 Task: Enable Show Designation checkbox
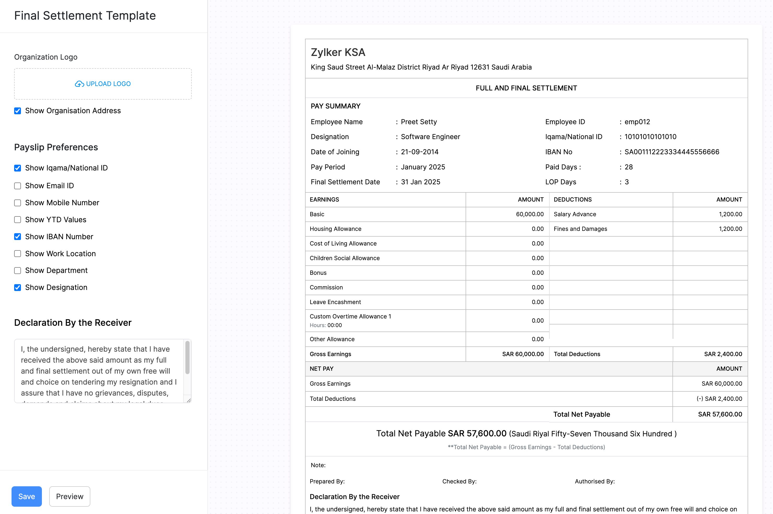17,288
